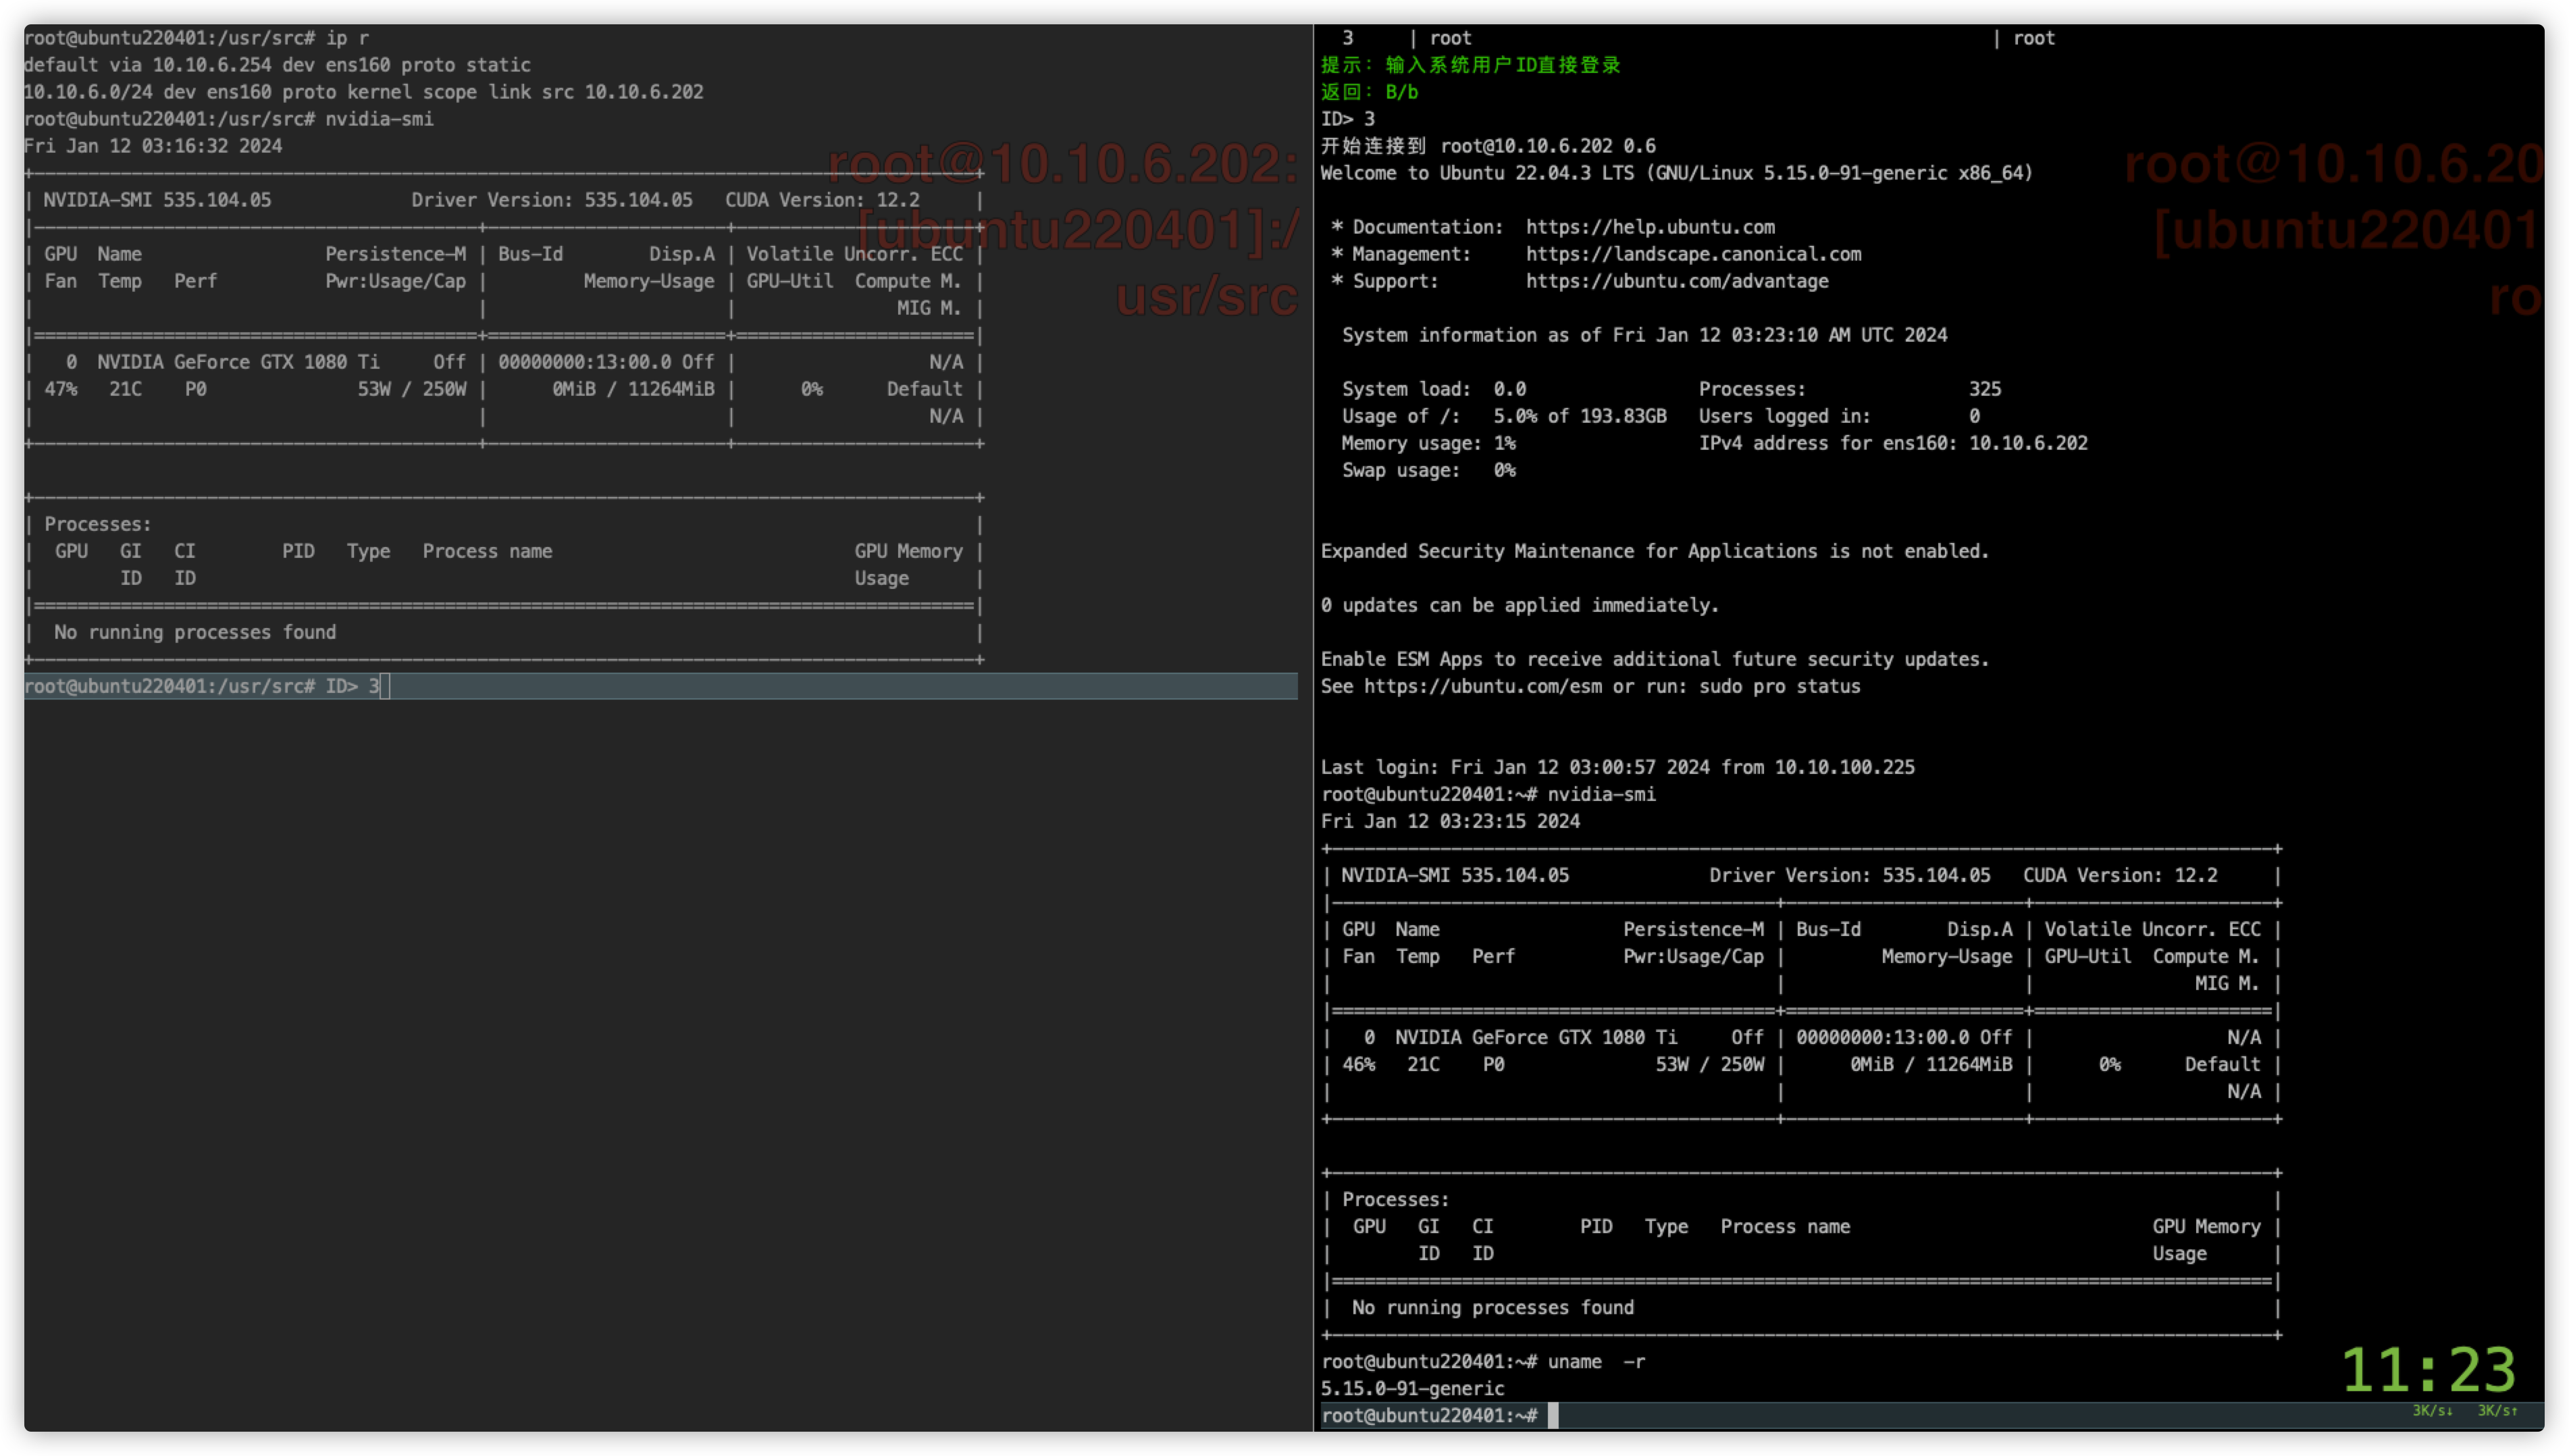Click left pane "53W / 250W" power reading
The width and height of the screenshot is (2569, 1456).
(412, 389)
